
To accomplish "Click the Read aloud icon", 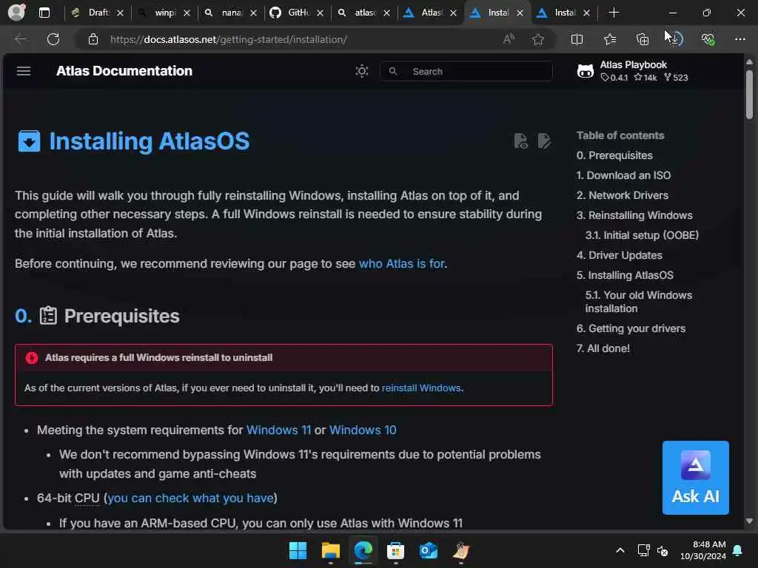I will (x=509, y=39).
